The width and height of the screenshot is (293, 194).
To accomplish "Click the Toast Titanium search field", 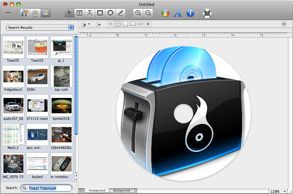I will pyautogui.click(x=46, y=188).
